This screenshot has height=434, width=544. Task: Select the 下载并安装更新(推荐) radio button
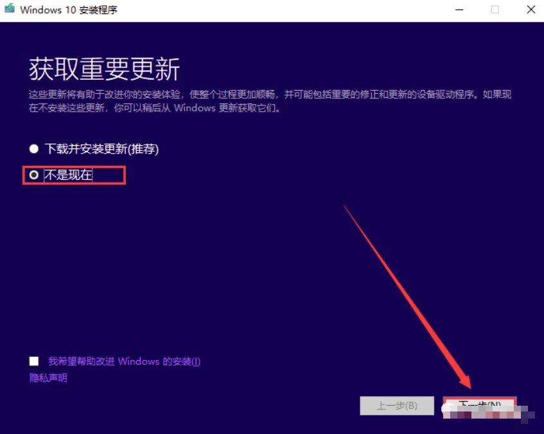point(34,149)
